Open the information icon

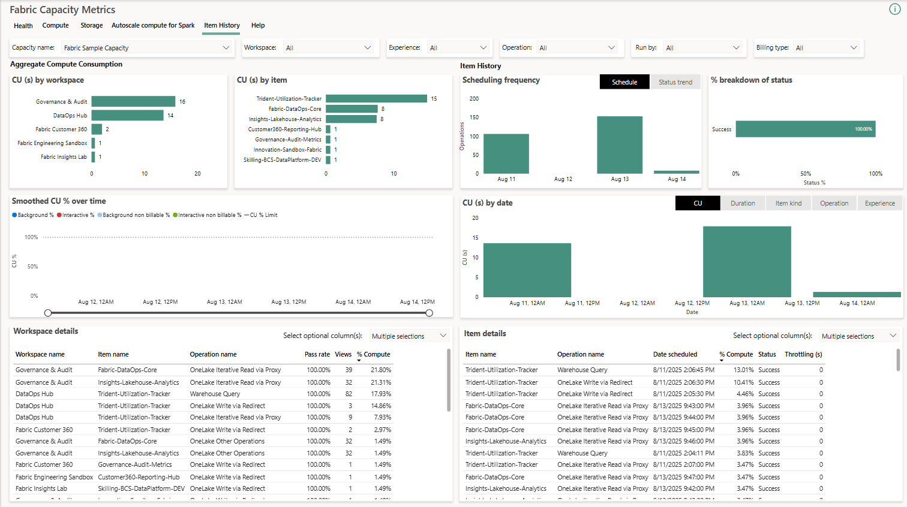pos(895,9)
